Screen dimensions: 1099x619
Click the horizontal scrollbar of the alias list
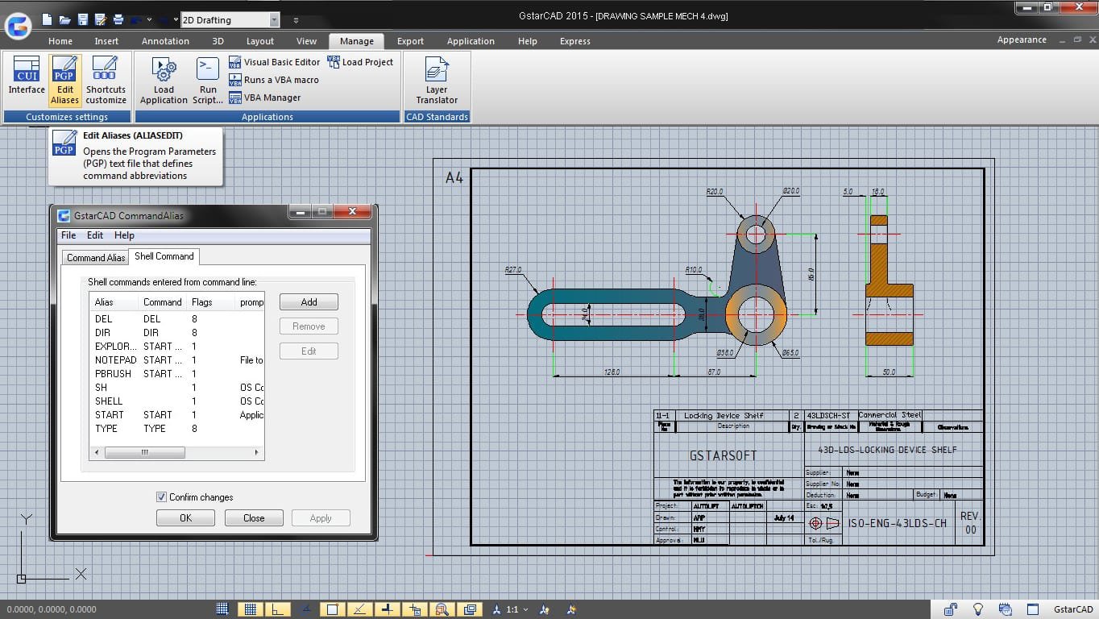pos(145,453)
